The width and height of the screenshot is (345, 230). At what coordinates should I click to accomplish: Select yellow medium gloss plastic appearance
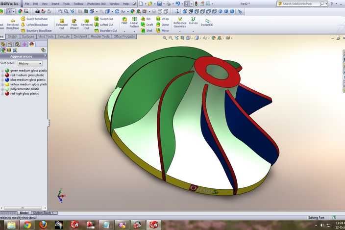[x=26, y=84]
